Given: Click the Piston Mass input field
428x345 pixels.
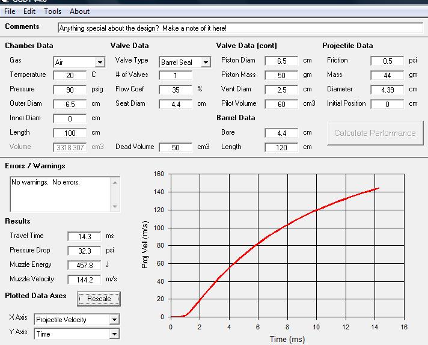Looking at the screenshot, I should [x=281, y=76].
